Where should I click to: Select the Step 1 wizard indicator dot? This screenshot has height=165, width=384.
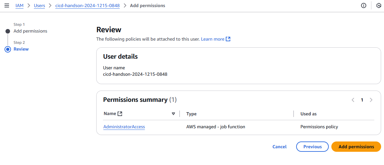pyautogui.click(x=8, y=31)
